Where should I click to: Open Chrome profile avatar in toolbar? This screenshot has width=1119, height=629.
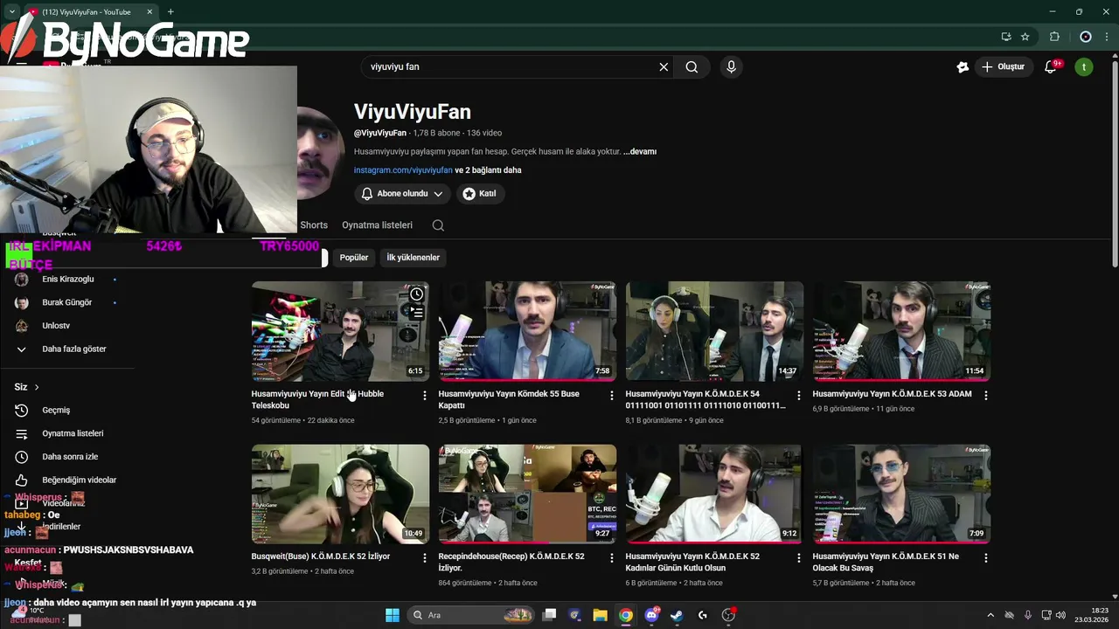click(1086, 37)
